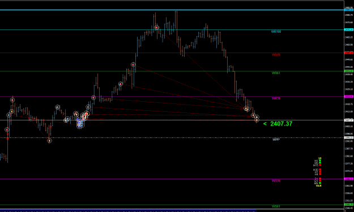The height and width of the screenshot is (212, 354).
Task: Click the yellow value below the MN indicator
Action: (318, 185)
